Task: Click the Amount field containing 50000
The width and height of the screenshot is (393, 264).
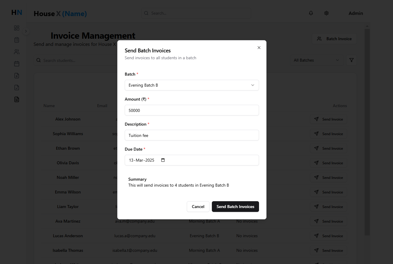Action: pyautogui.click(x=192, y=110)
